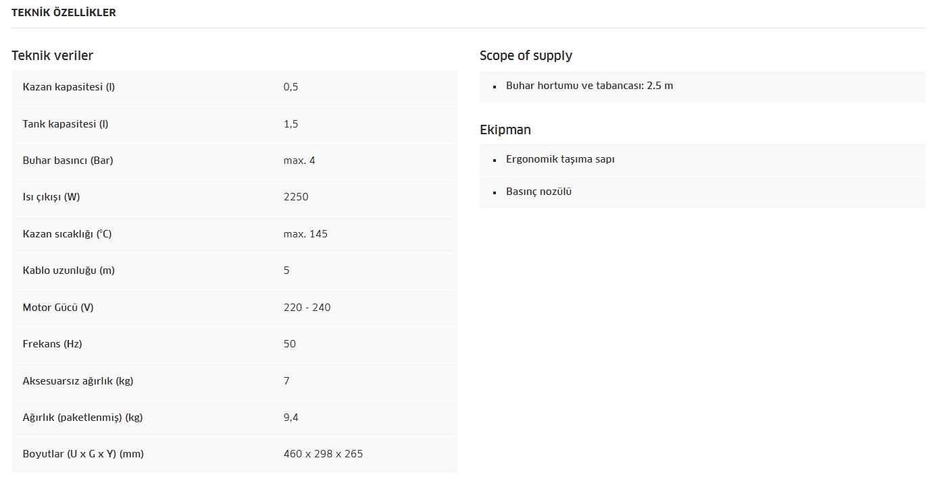
Task: Select the Buhar basıncı (Bar) label
Action: (x=68, y=161)
